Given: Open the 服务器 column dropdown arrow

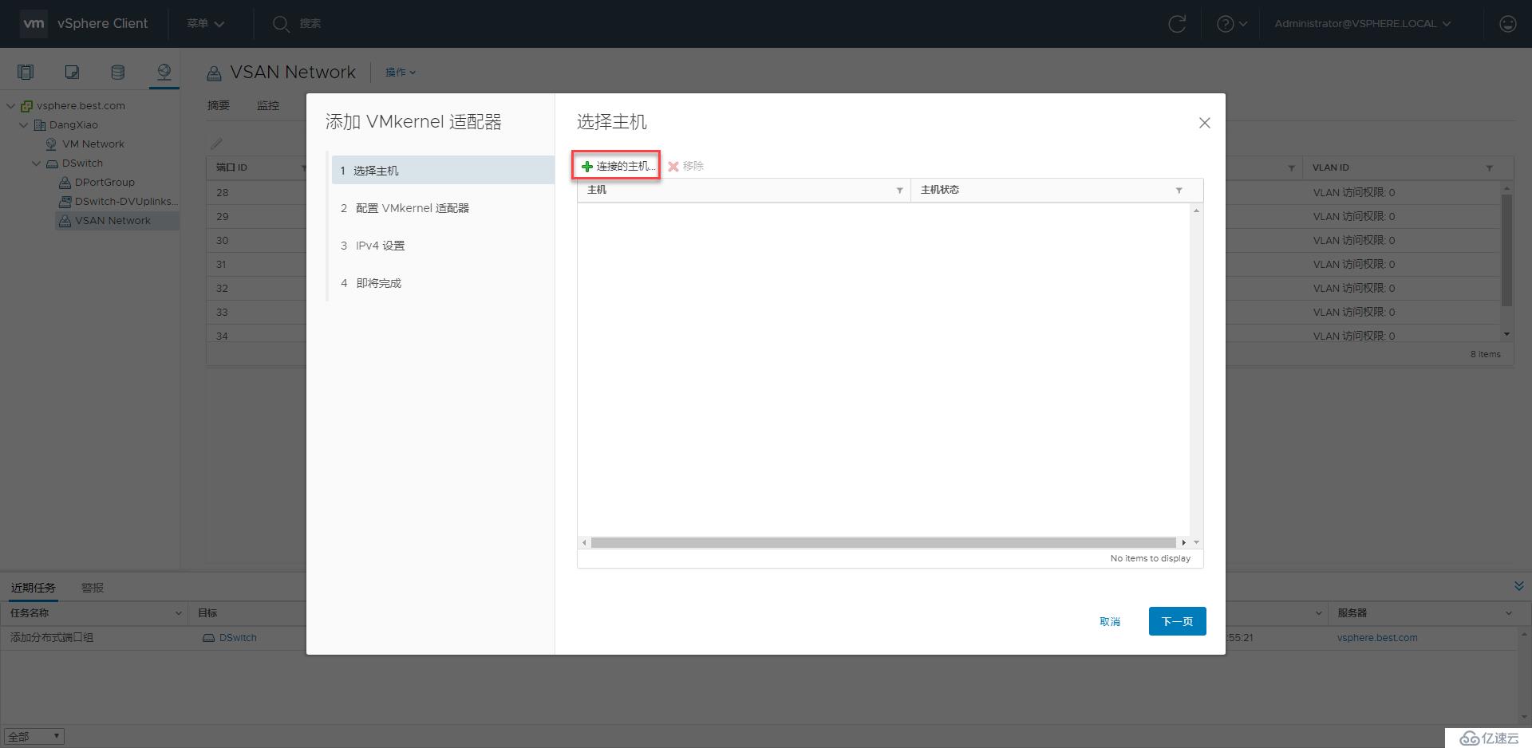Looking at the screenshot, I should pyautogui.click(x=1509, y=613).
